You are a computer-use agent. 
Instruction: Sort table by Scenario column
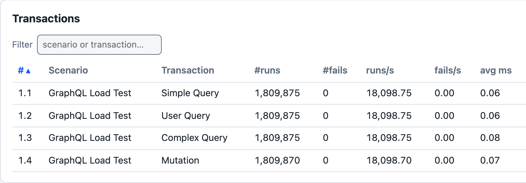[x=68, y=71]
